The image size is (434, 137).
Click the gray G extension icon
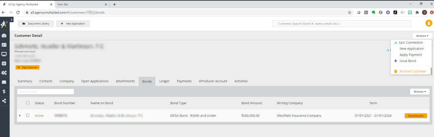coord(366,12)
